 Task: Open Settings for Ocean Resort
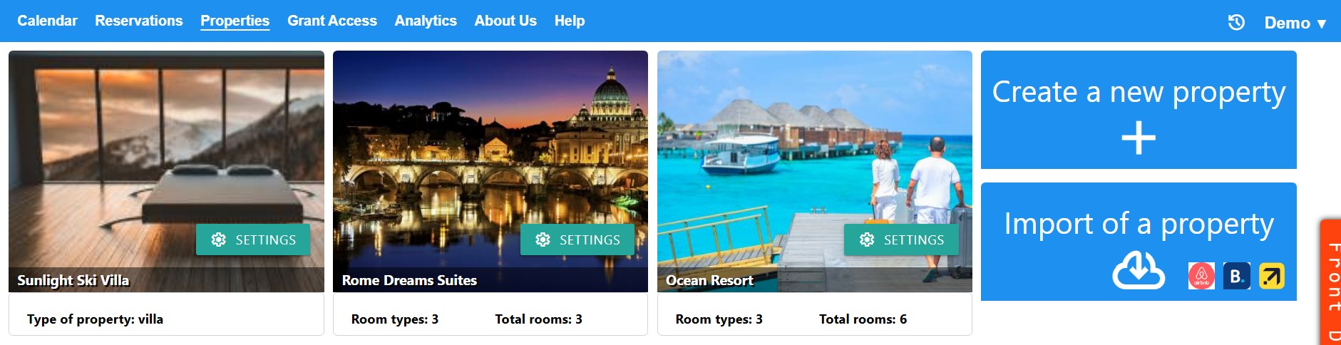point(901,240)
